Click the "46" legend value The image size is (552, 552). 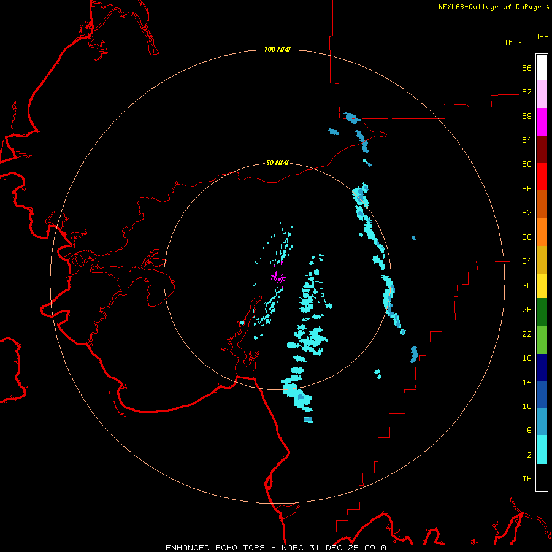coord(527,189)
